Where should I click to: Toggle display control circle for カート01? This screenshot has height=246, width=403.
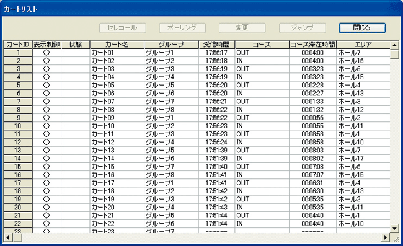(46, 53)
